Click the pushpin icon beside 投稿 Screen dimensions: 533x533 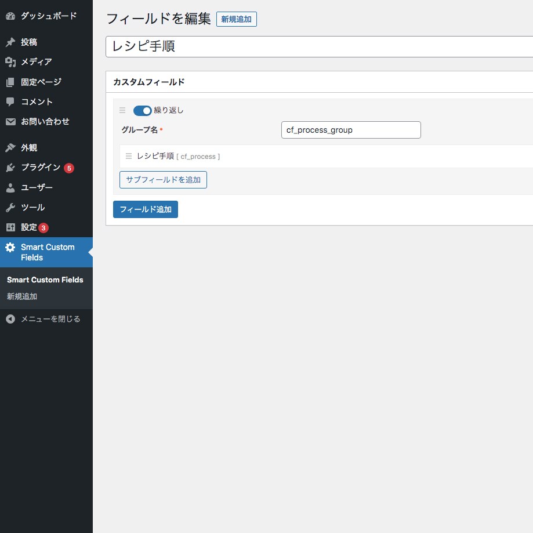pyautogui.click(x=10, y=42)
